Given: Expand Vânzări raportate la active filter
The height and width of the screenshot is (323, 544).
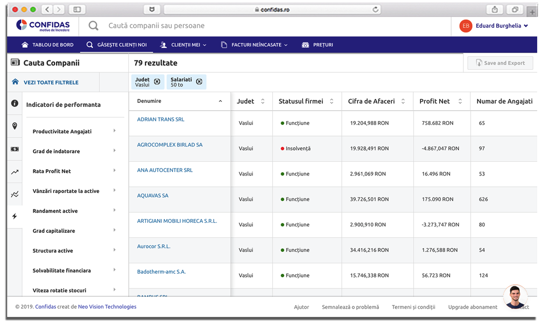Looking at the screenshot, I should 74,191.
